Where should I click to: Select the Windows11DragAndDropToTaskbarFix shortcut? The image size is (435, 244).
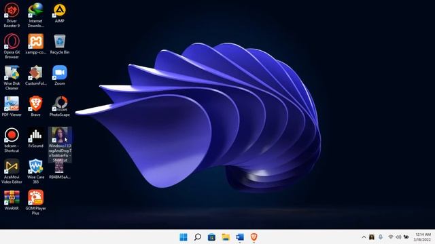[60, 144]
